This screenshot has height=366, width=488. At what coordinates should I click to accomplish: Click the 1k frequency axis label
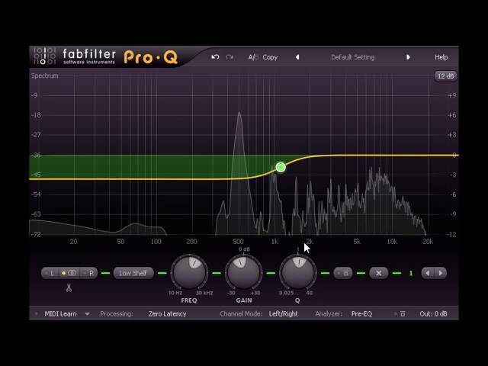tap(274, 242)
